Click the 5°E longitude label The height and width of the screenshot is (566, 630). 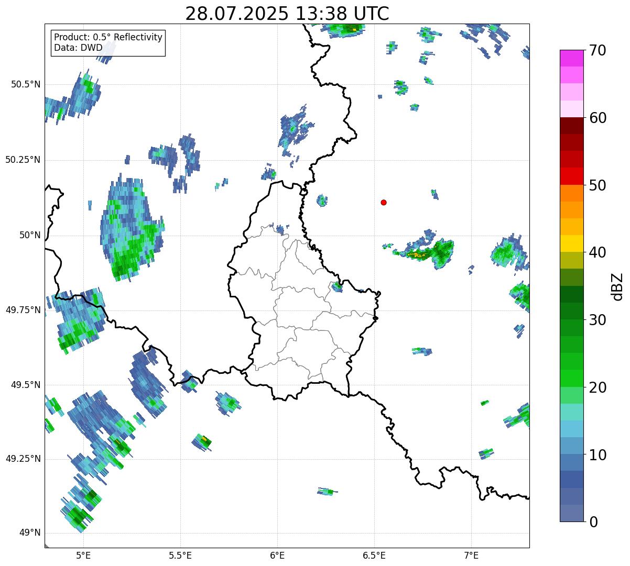[83, 555]
